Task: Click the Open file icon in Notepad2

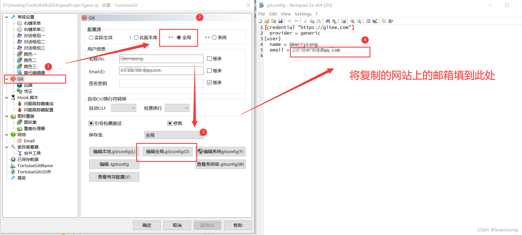Action: 267,21
